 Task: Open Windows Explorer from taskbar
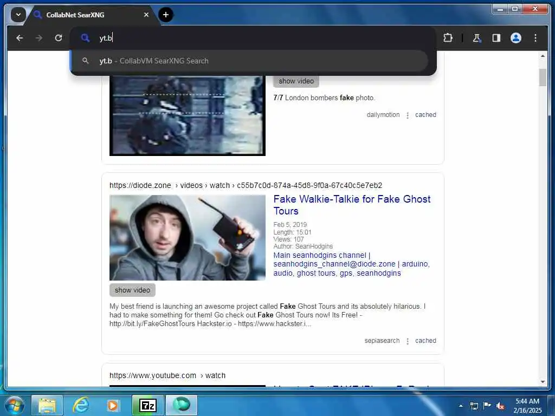[x=47, y=405]
